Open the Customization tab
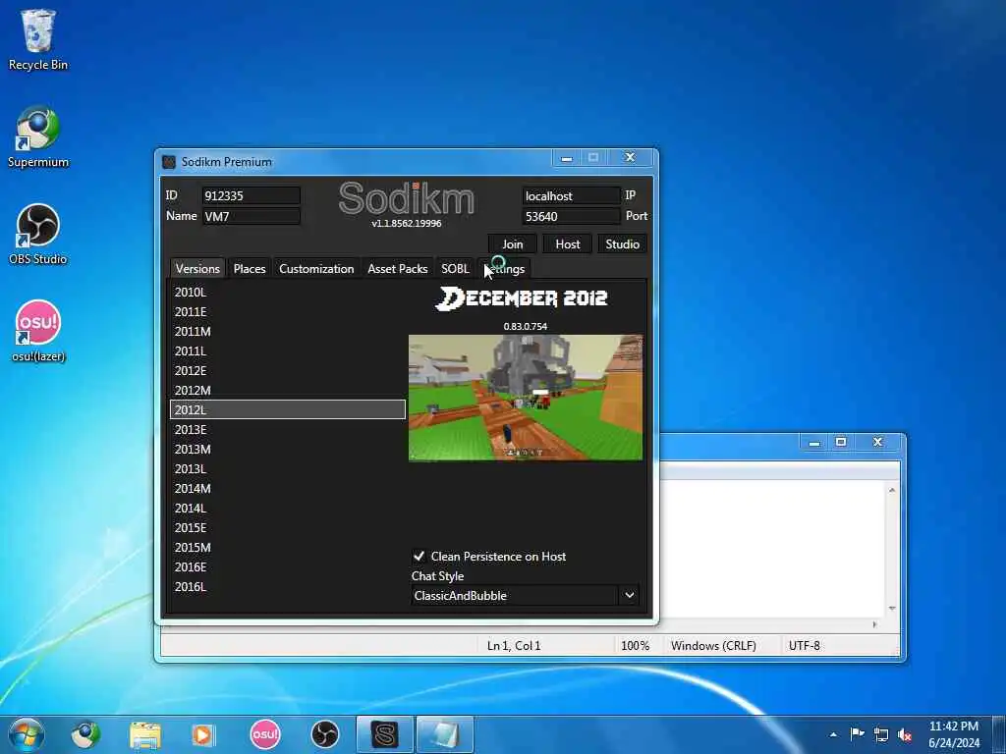This screenshot has height=754, width=1006. pos(316,269)
